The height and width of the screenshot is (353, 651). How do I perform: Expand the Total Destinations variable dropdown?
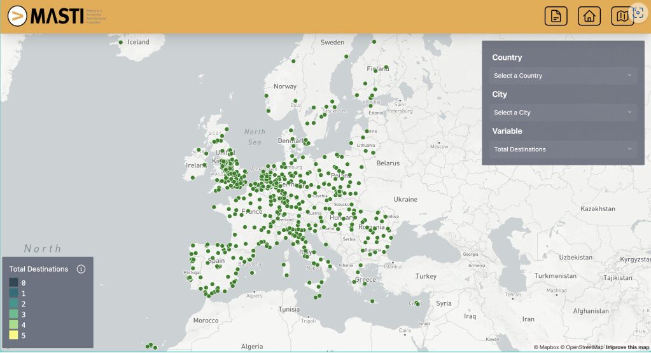click(563, 149)
